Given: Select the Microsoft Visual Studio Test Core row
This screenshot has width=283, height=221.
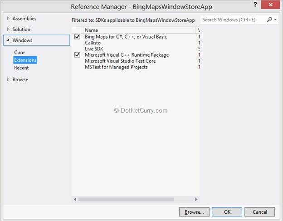Looking at the screenshot, I should [x=136, y=61].
